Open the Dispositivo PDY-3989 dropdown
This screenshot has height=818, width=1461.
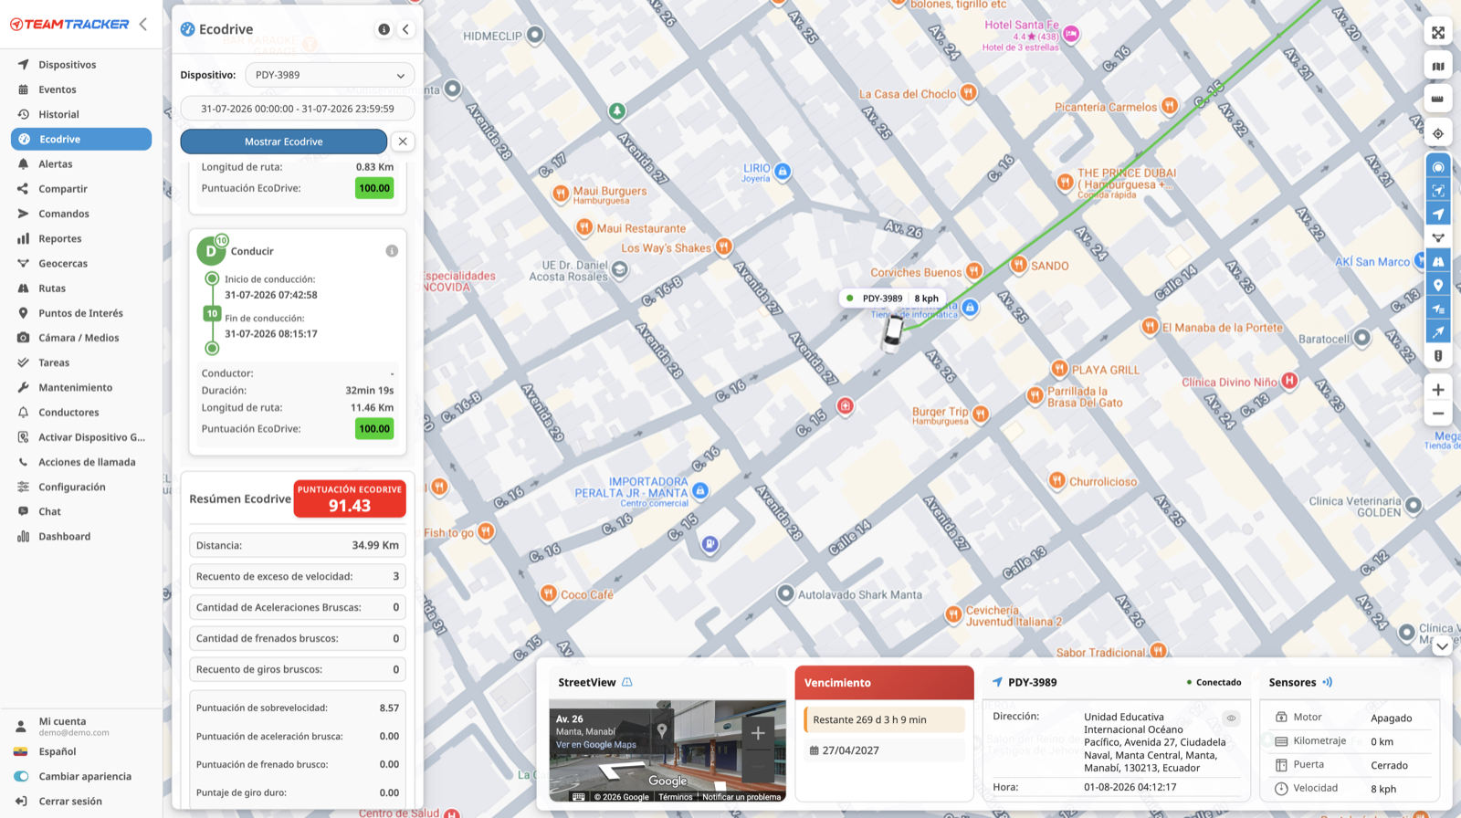[x=330, y=75]
